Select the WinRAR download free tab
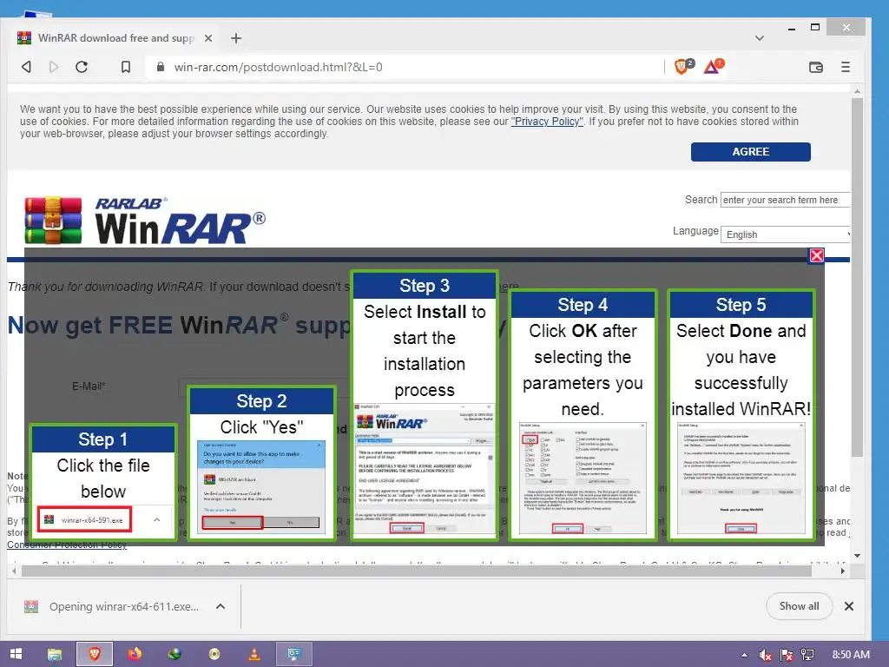This screenshot has height=667, width=889. (x=115, y=38)
